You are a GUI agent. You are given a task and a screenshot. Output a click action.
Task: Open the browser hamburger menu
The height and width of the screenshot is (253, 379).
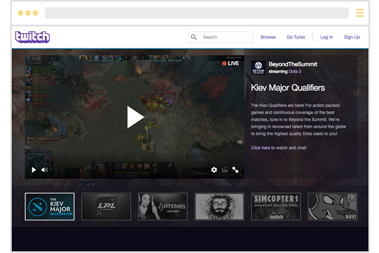tap(359, 13)
